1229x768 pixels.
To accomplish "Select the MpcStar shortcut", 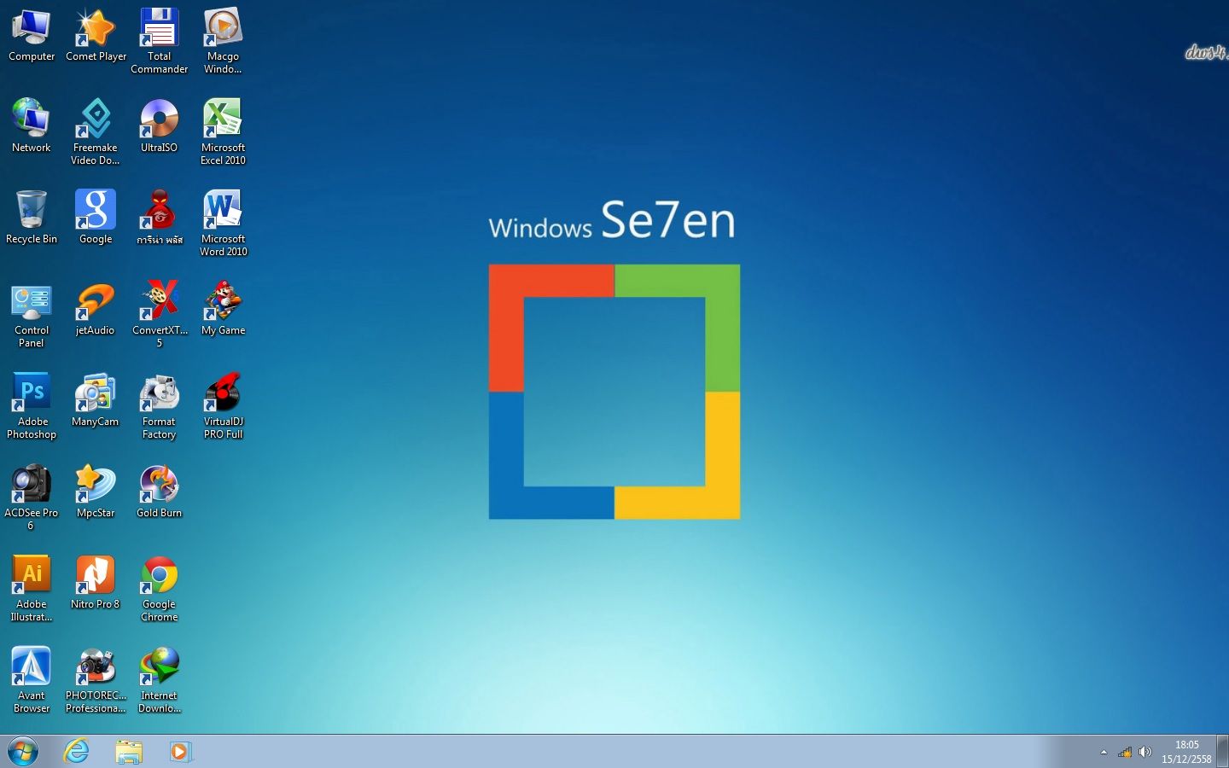I will pos(96,491).
